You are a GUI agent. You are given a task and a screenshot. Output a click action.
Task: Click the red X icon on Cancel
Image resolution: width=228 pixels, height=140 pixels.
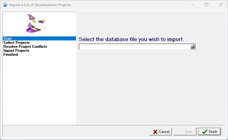(x=154, y=132)
